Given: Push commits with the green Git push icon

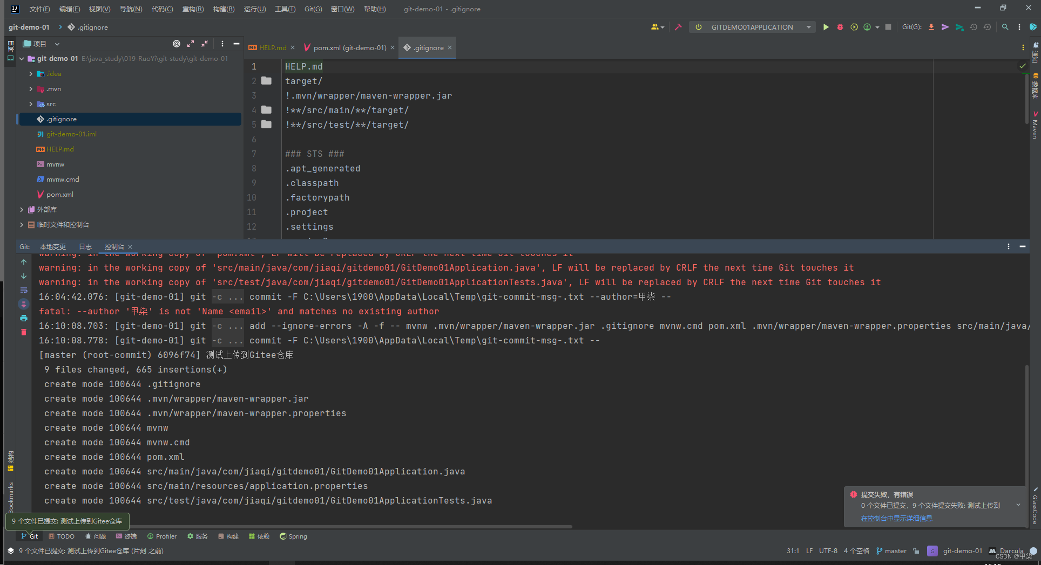Looking at the screenshot, I should [x=959, y=27].
